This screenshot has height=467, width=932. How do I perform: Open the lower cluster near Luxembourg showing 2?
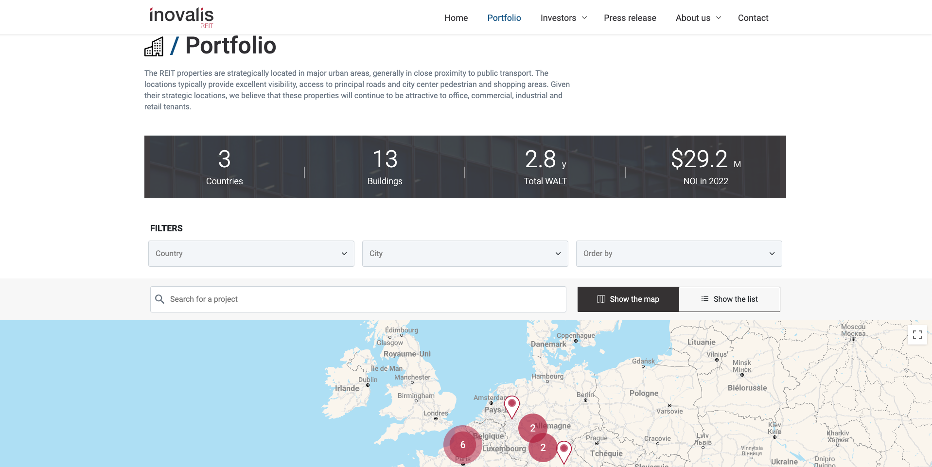pyautogui.click(x=543, y=448)
